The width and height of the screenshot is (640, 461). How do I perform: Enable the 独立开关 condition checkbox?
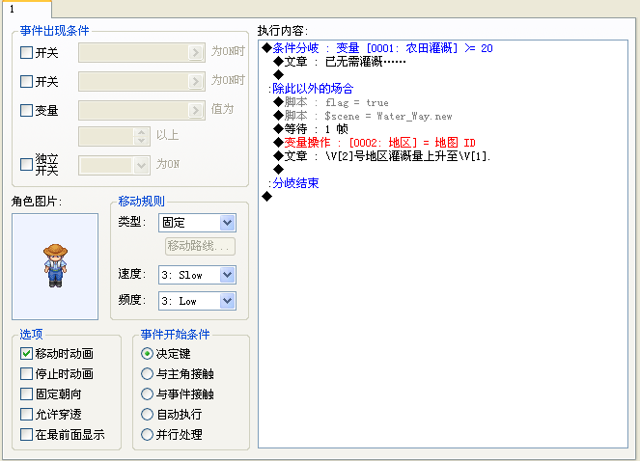[26, 165]
